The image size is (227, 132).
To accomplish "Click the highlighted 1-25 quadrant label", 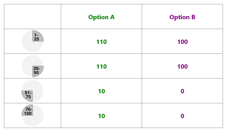I will (x=36, y=37).
